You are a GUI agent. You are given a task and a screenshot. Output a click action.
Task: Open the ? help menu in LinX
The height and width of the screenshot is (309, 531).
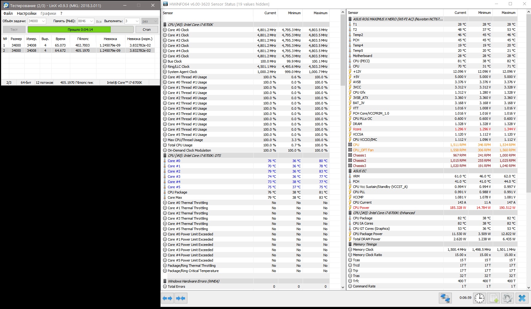coord(61,13)
